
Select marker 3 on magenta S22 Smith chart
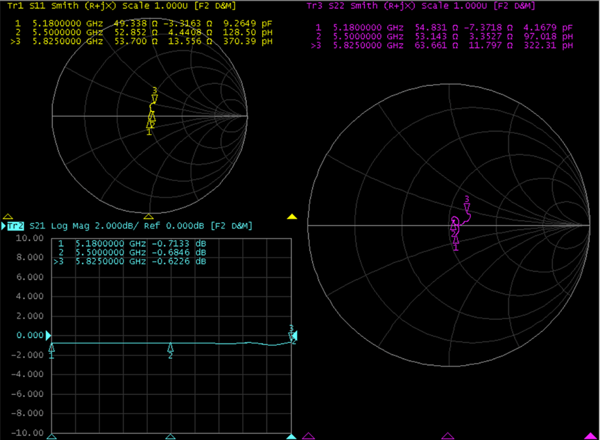[467, 207]
